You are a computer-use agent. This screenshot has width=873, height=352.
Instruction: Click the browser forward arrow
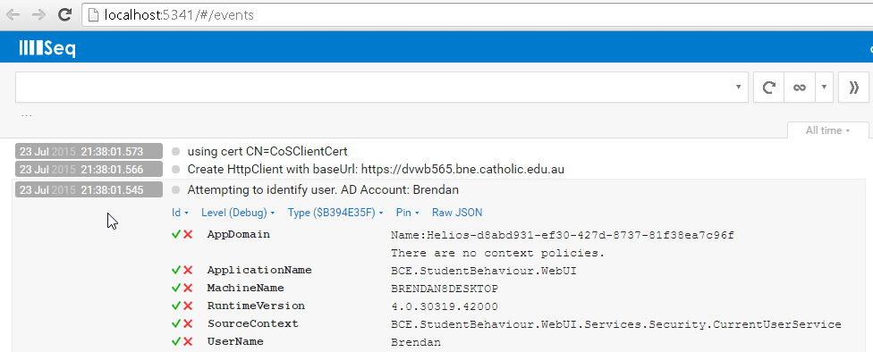point(38,15)
